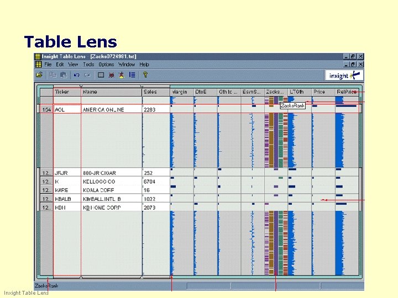Click the Copy toolbar icon

pos(53,75)
